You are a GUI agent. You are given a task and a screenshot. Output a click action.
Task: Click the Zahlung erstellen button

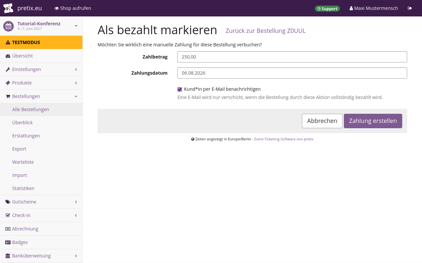[373, 121]
